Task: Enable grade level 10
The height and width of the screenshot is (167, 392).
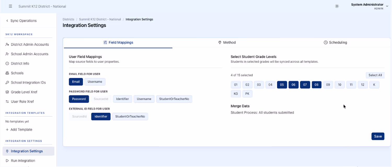Action: point(339,85)
